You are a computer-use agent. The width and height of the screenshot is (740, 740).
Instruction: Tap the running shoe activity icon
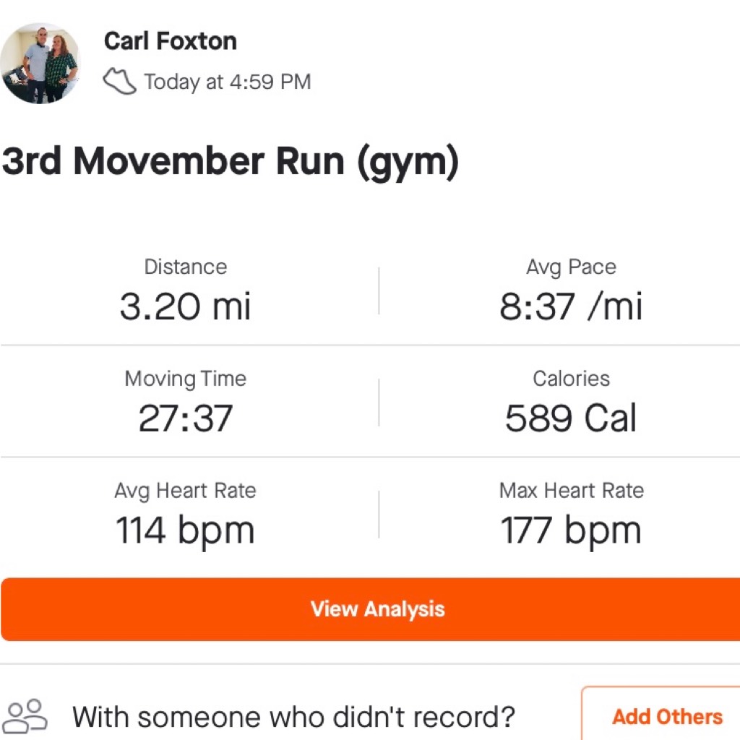pyautogui.click(x=119, y=81)
